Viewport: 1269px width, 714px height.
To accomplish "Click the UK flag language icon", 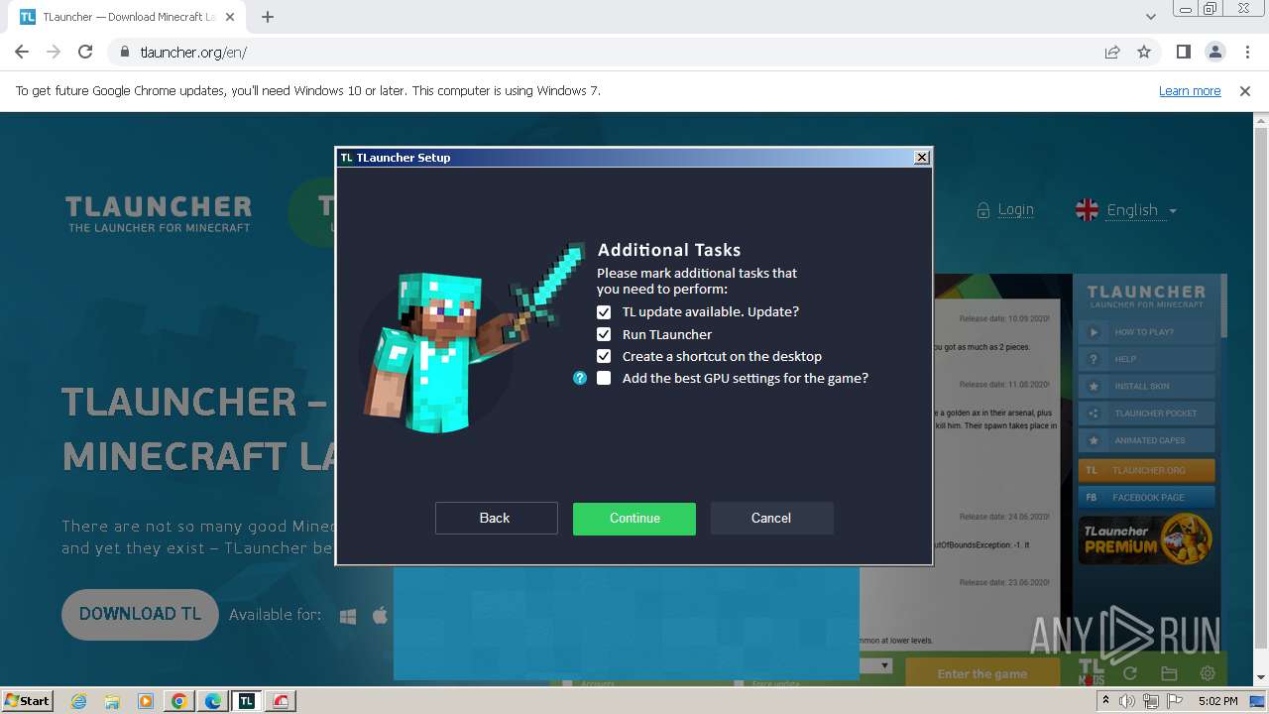I will [1087, 210].
